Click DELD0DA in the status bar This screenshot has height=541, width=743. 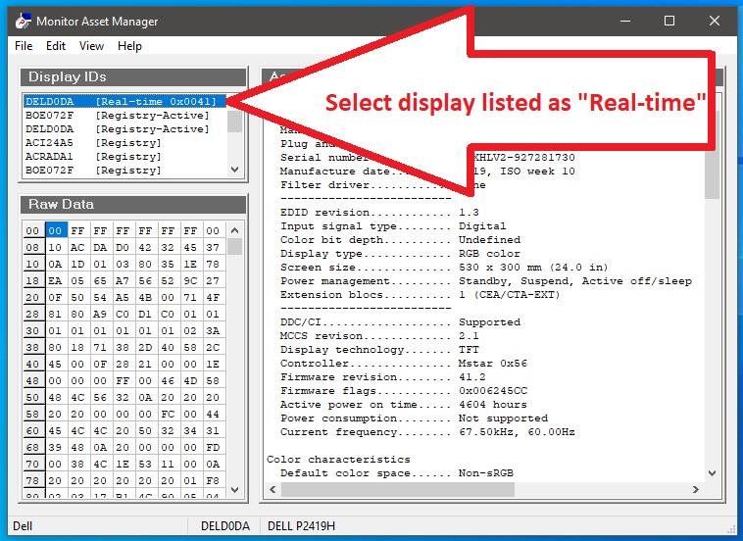coord(225,526)
